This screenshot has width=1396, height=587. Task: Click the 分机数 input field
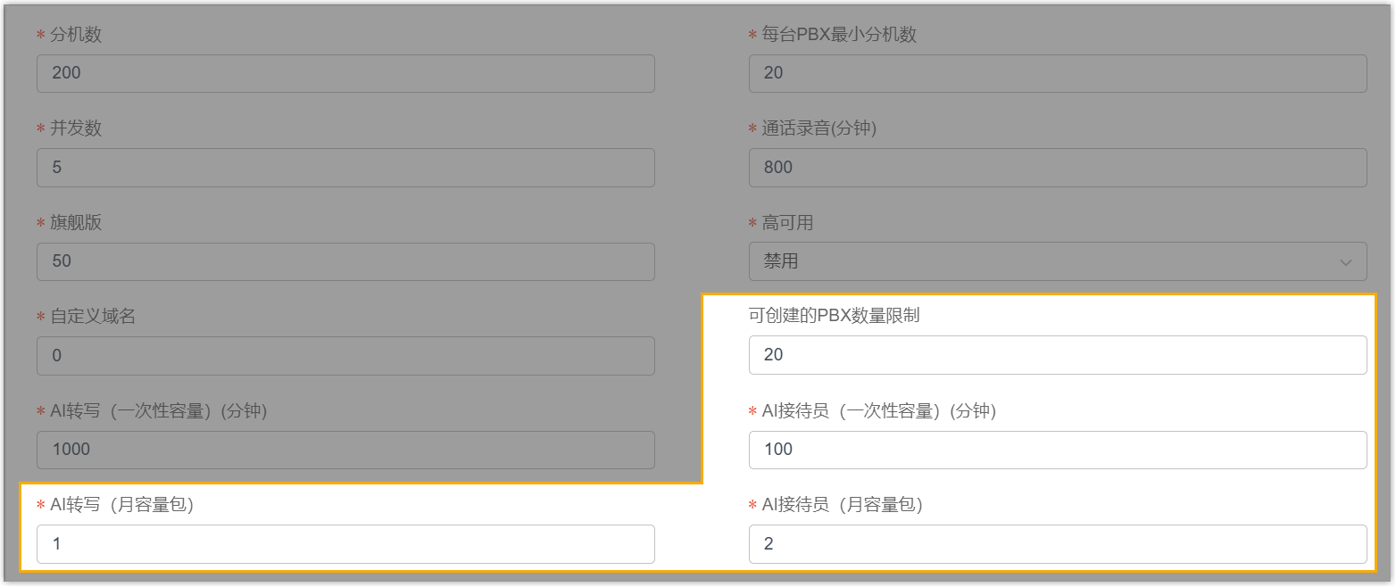click(345, 73)
